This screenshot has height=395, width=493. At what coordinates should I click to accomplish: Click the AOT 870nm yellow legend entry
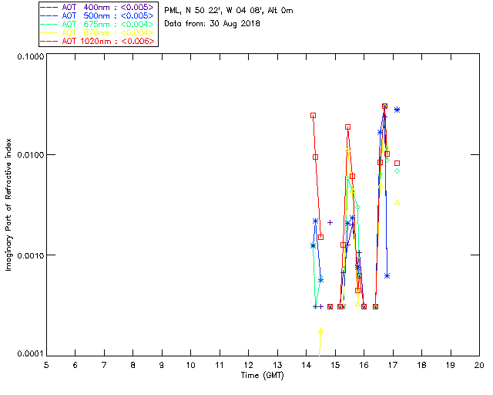coord(99,32)
